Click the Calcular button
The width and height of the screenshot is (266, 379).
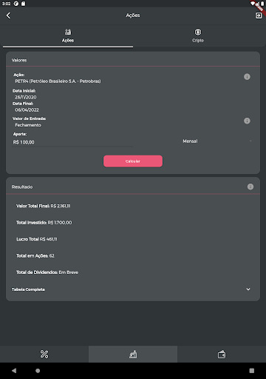[x=133, y=161]
